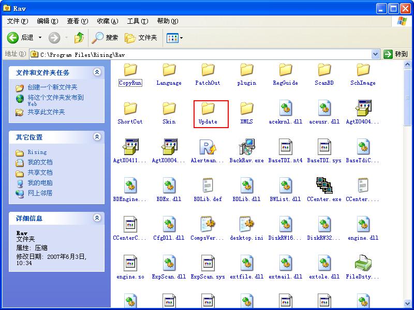Select the XMLS folder
The height and width of the screenshot is (310, 414).
247,114
